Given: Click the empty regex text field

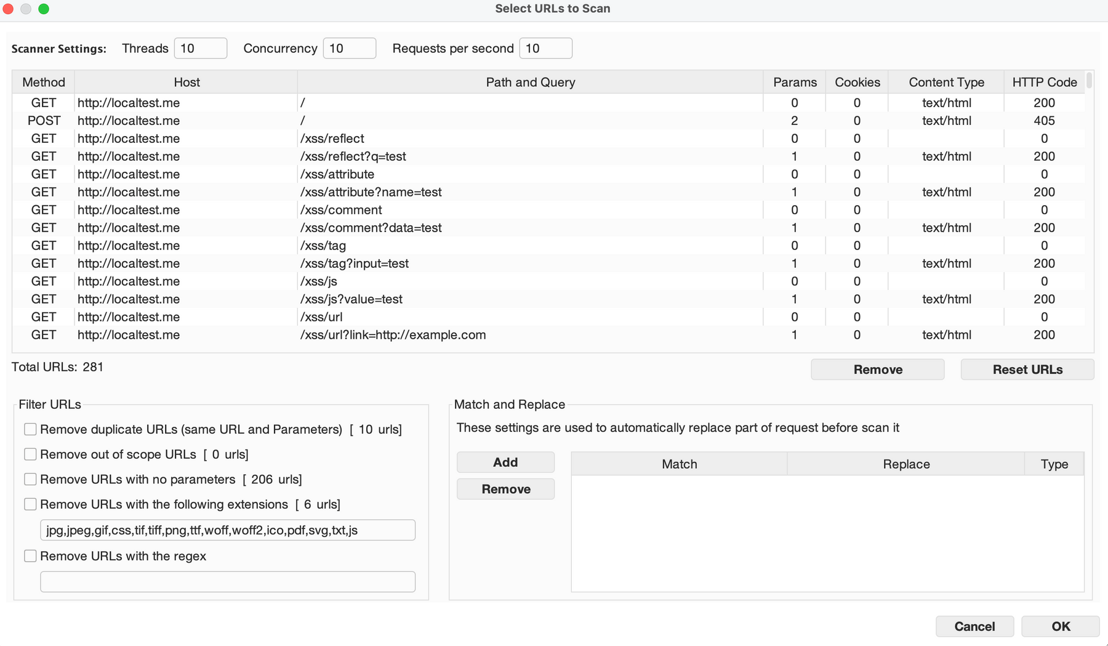Looking at the screenshot, I should pyautogui.click(x=228, y=582).
